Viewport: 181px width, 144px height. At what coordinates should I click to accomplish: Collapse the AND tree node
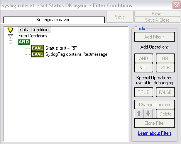[10, 42]
